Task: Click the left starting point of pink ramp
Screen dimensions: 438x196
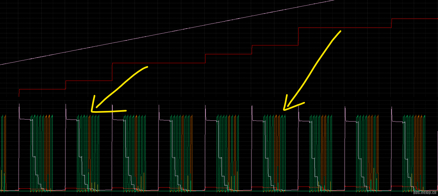Action: pos(1,65)
